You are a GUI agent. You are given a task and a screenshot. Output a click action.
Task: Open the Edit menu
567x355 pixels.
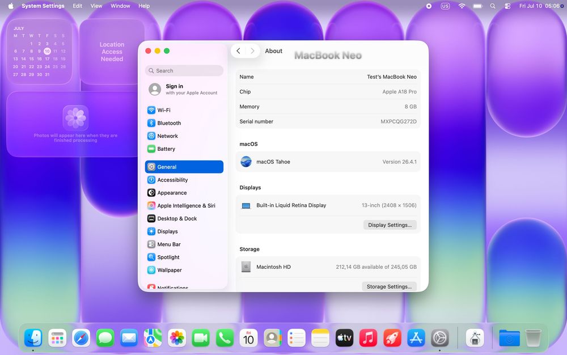point(77,6)
